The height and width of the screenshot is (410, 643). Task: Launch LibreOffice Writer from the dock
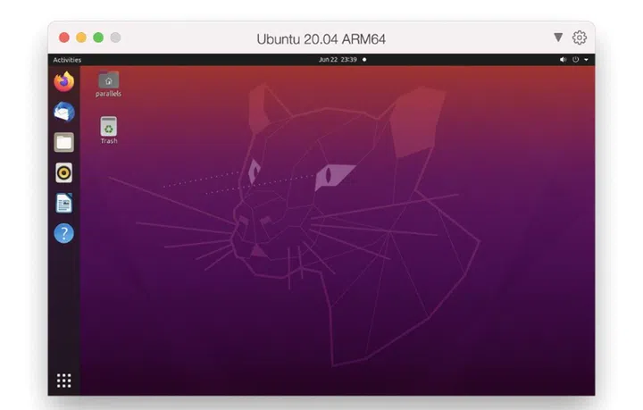(64, 204)
